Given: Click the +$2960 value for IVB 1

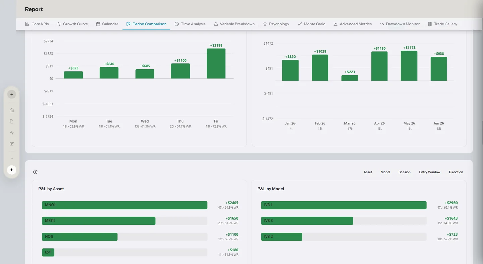Looking at the screenshot, I should (451, 203).
